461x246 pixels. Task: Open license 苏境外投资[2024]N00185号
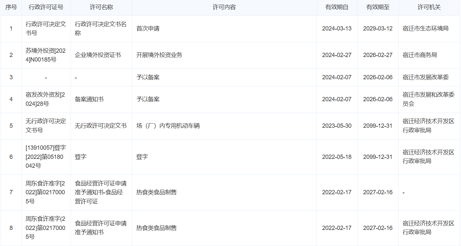tap(46, 55)
